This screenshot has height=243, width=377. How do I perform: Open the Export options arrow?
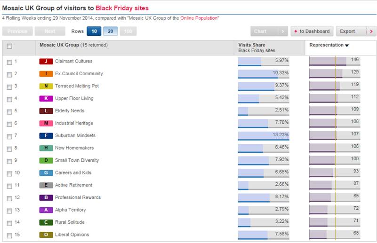click(x=371, y=31)
